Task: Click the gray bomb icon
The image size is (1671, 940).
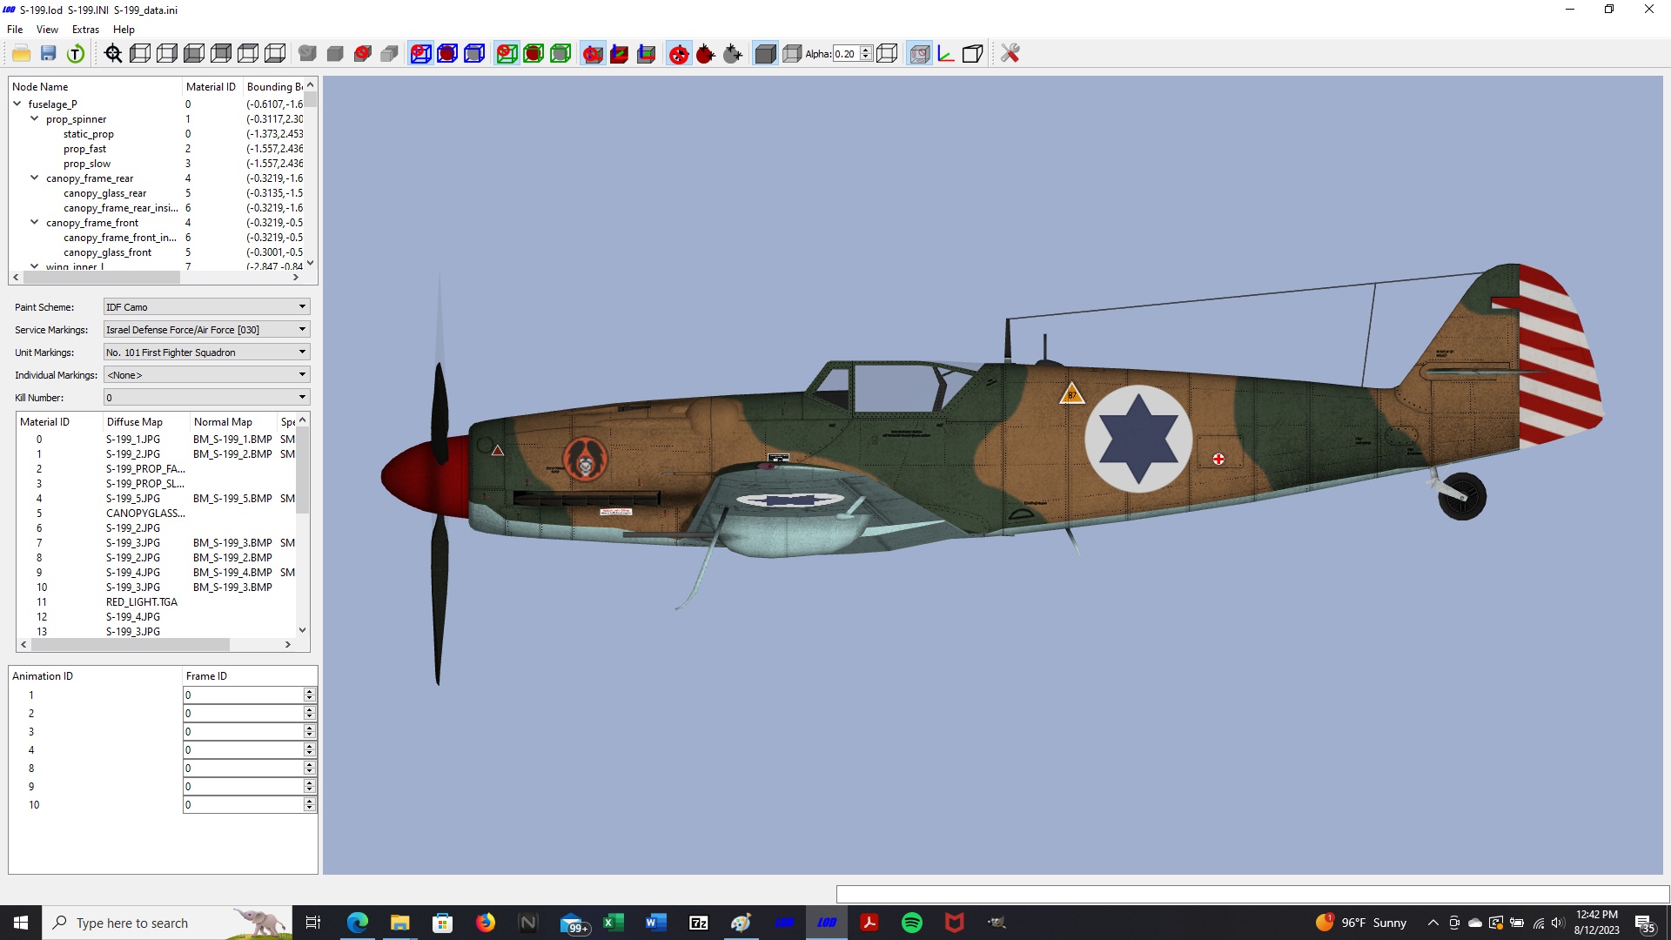Action: (x=733, y=54)
